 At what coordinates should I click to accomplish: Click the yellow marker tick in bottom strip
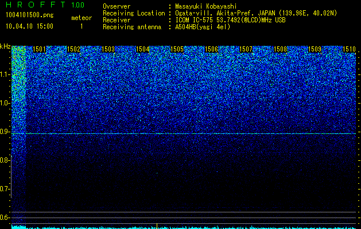click(x=157, y=226)
